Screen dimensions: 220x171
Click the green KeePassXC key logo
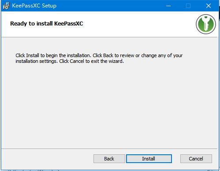pyautogui.click(x=206, y=24)
